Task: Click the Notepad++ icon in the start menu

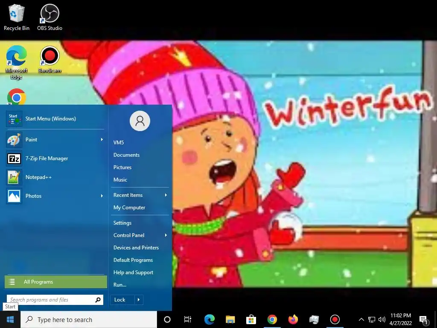Action: tap(14, 177)
